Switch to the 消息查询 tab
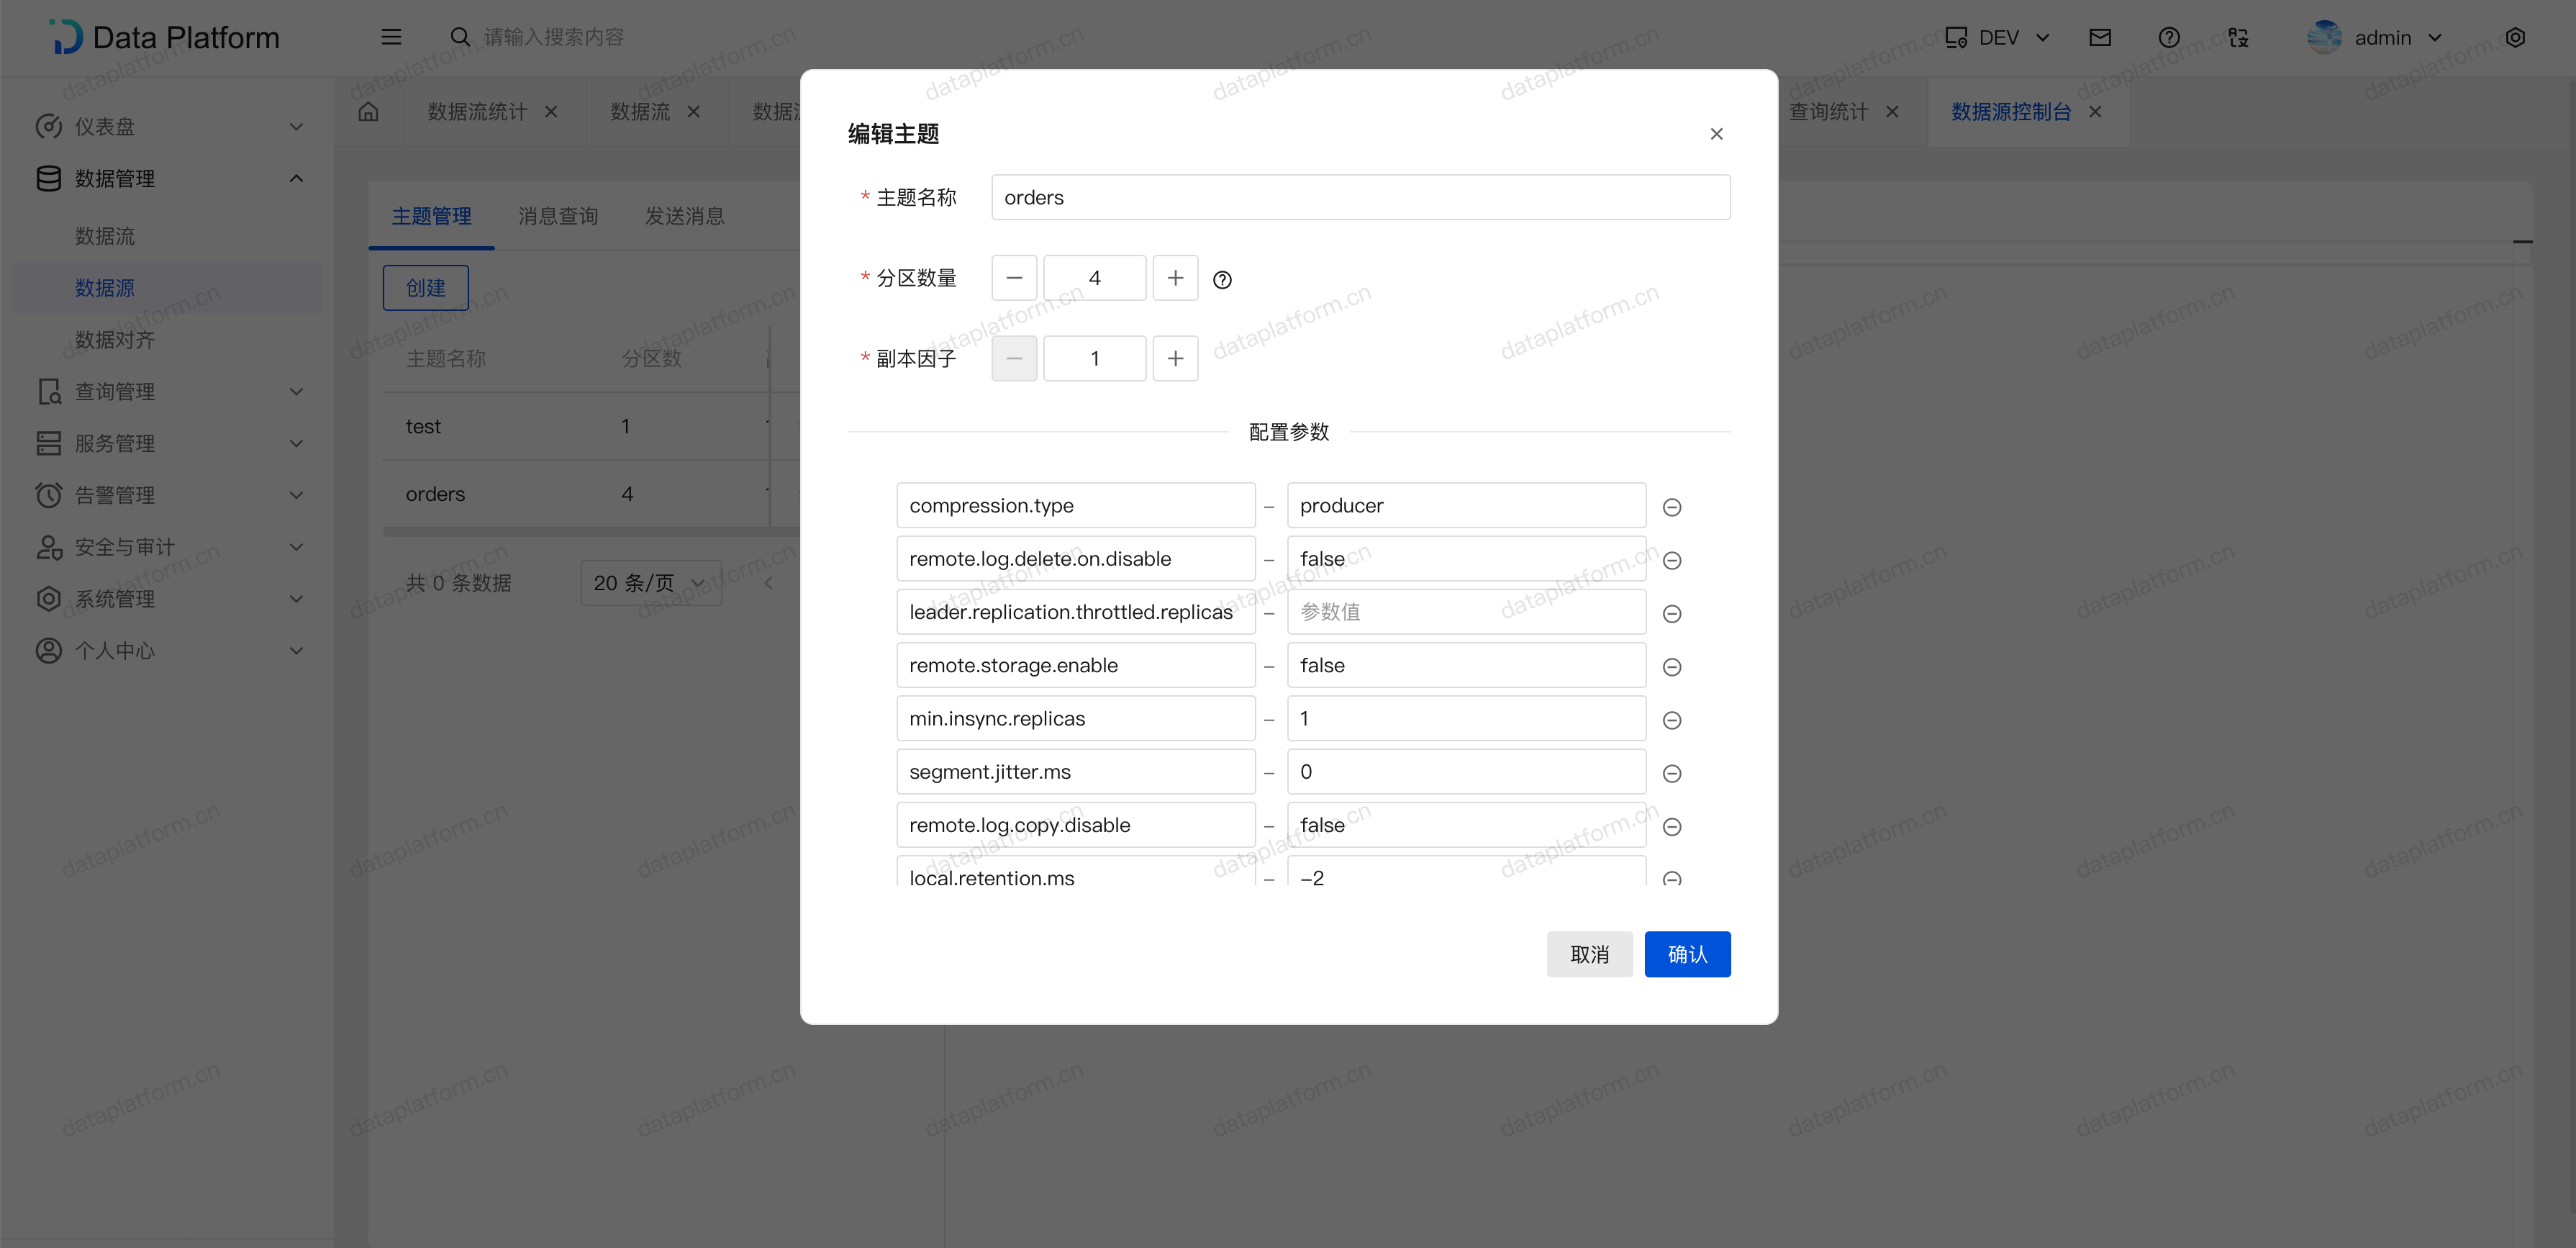Screen dimensions: 2576x1248 point(557,216)
